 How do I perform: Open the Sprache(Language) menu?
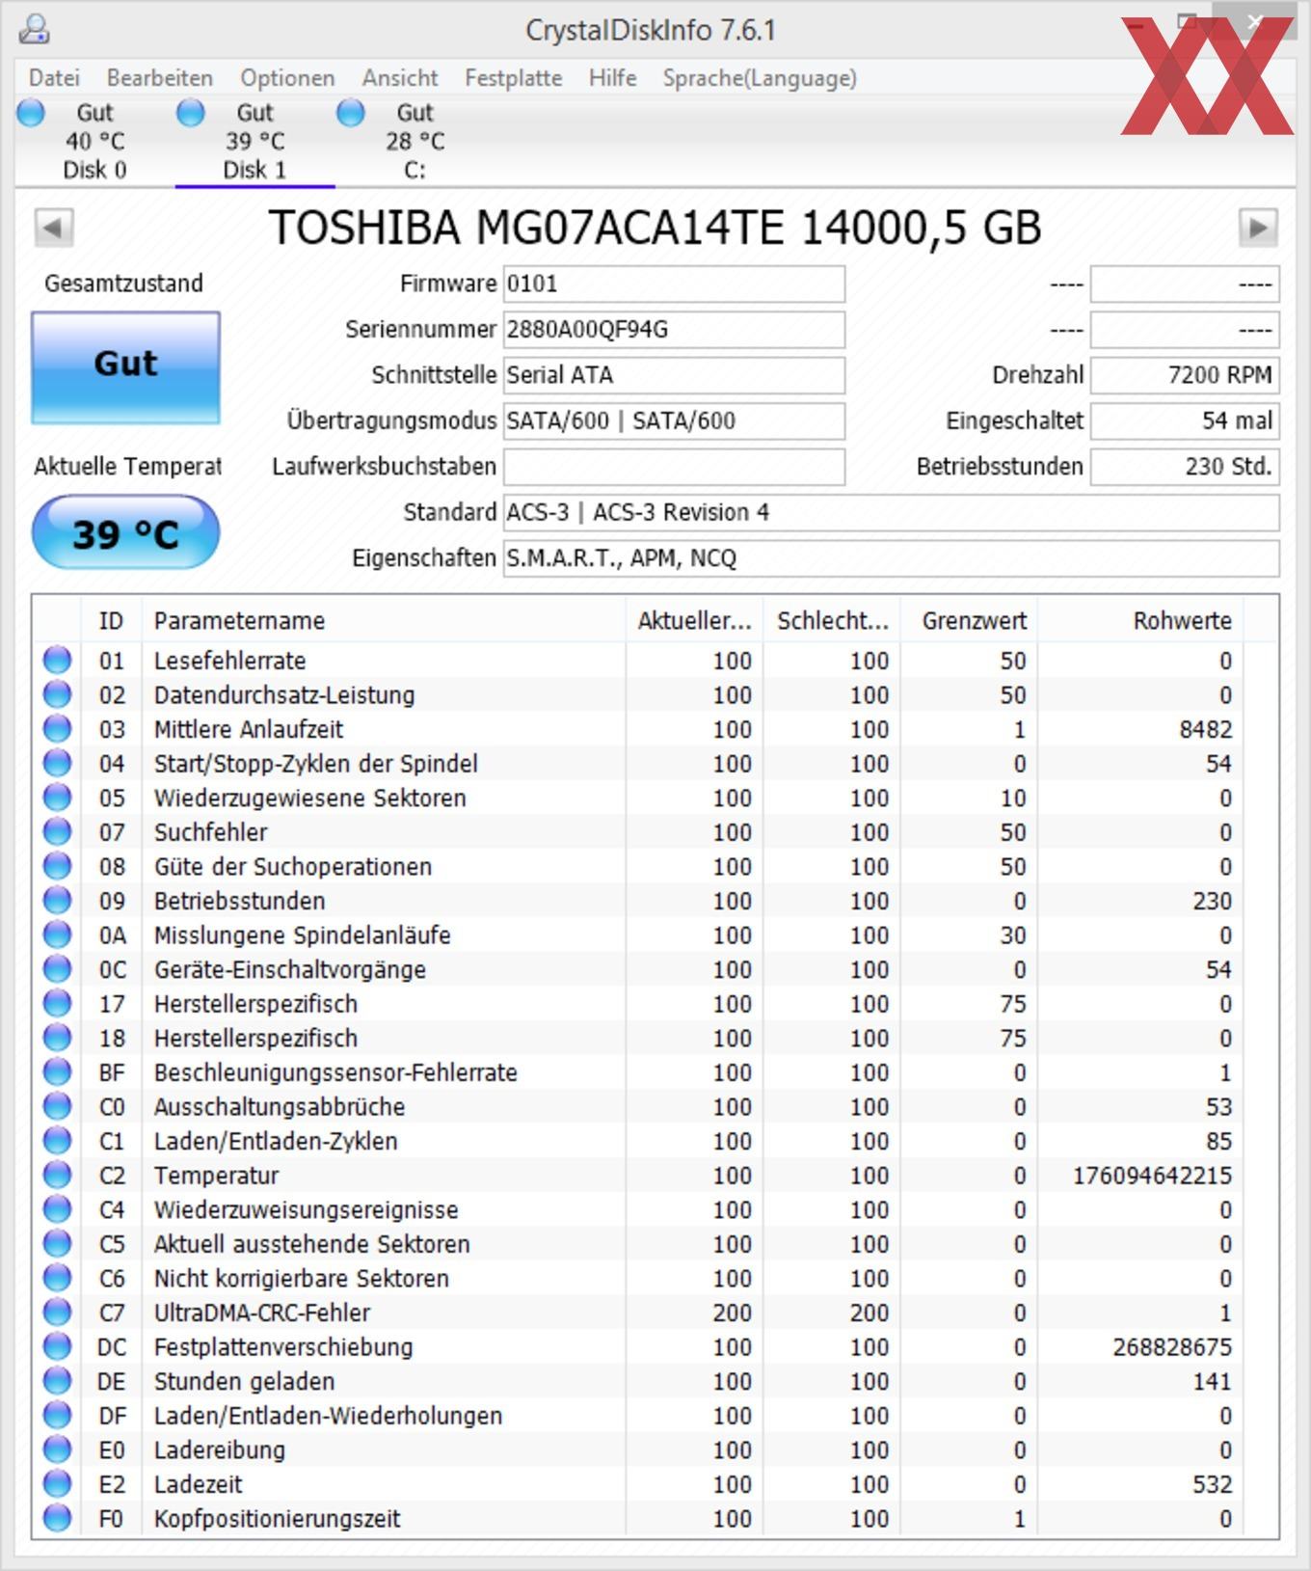[760, 78]
